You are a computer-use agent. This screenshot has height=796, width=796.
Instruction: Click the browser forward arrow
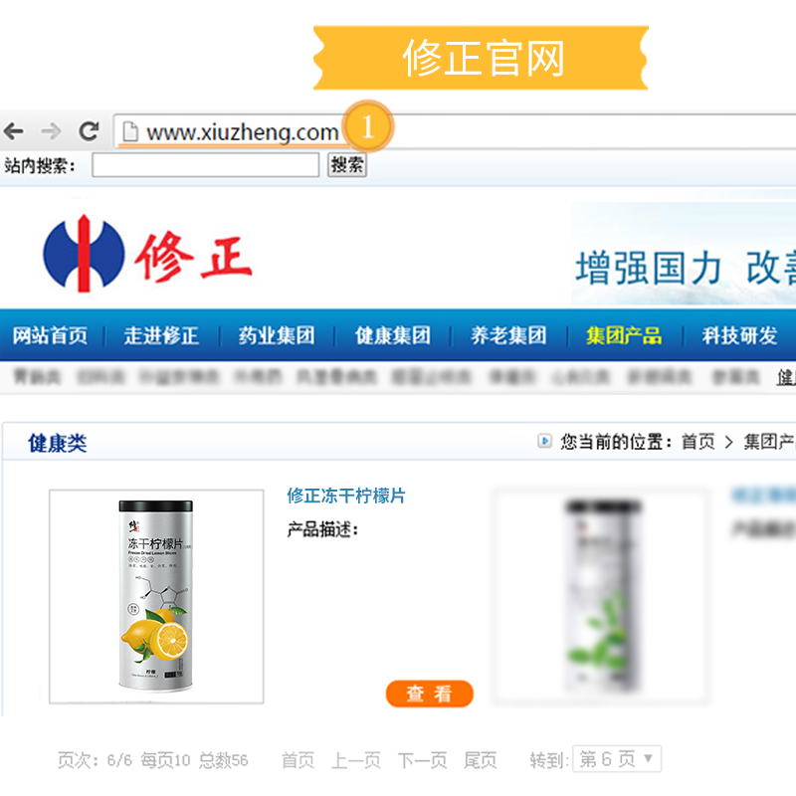pyautogui.click(x=52, y=131)
